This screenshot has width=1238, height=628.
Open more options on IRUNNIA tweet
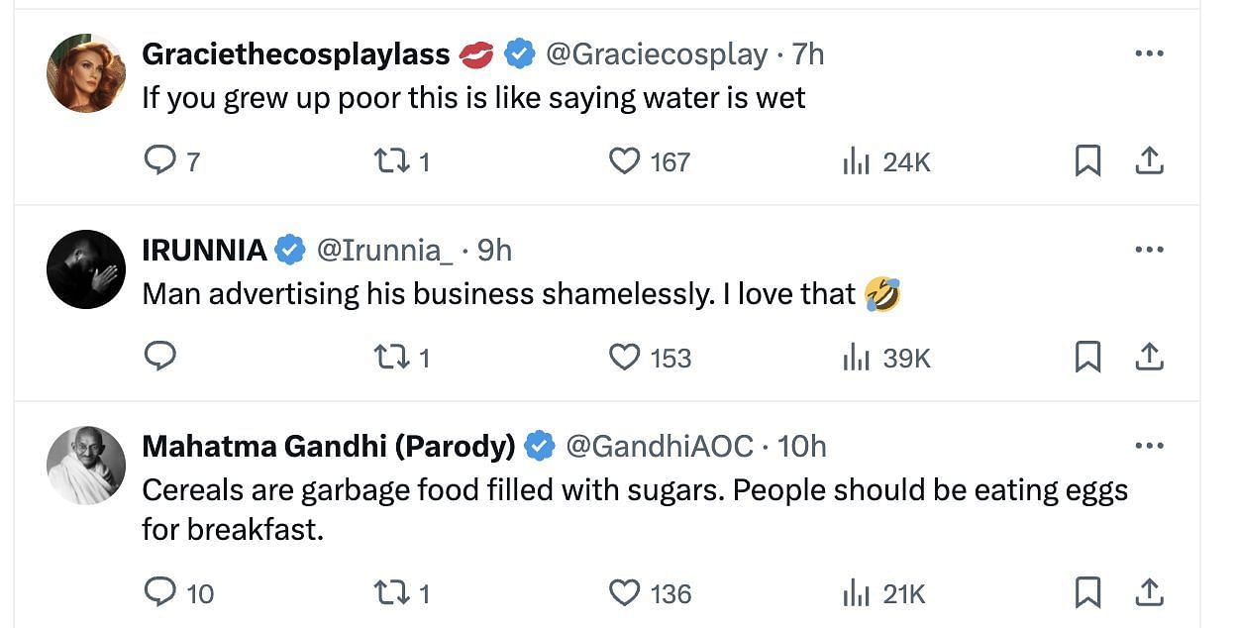[1149, 250]
